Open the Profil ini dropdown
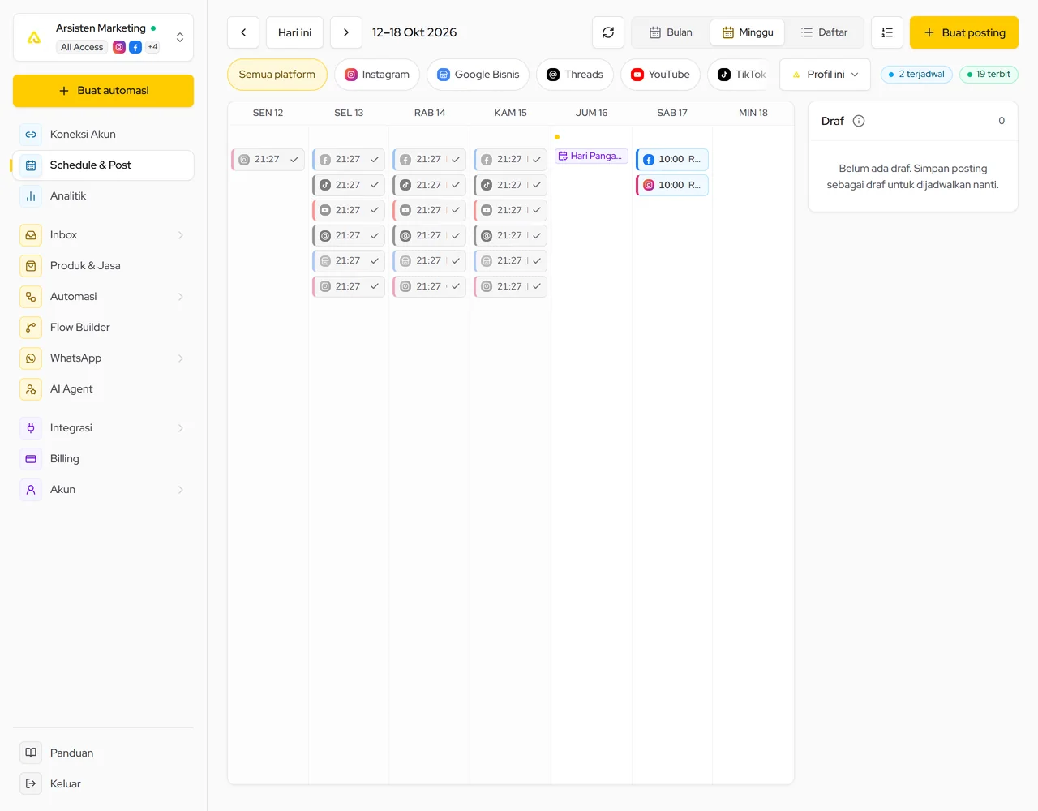The width and height of the screenshot is (1038, 811). [826, 75]
